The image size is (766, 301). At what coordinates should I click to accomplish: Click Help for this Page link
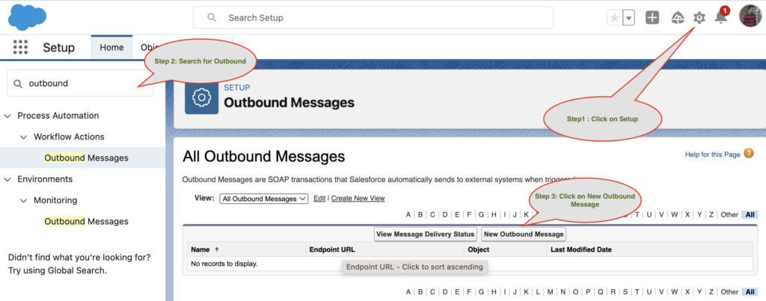pos(713,154)
